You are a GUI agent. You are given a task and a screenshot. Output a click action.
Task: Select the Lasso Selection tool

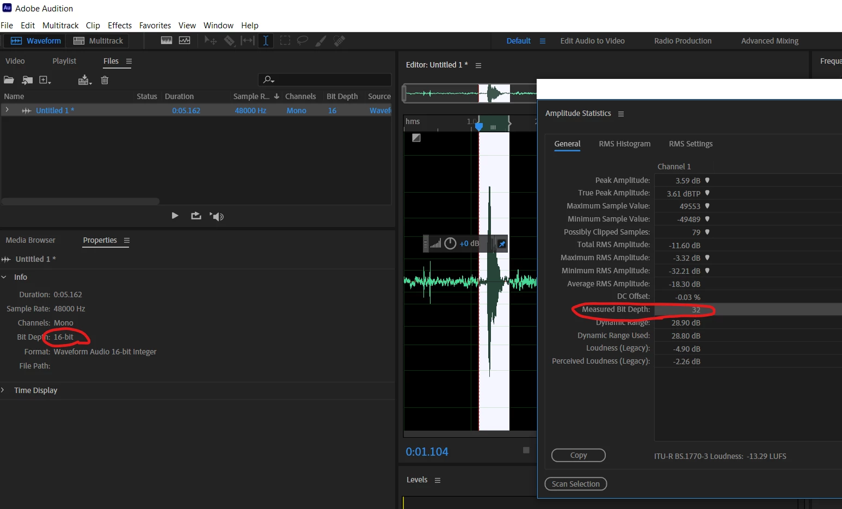click(x=303, y=41)
